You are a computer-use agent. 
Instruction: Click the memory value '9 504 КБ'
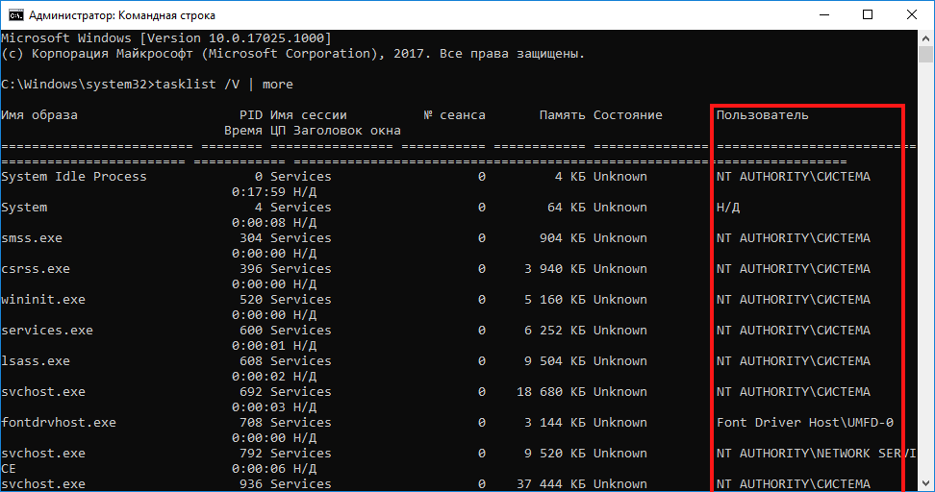click(x=555, y=361)
